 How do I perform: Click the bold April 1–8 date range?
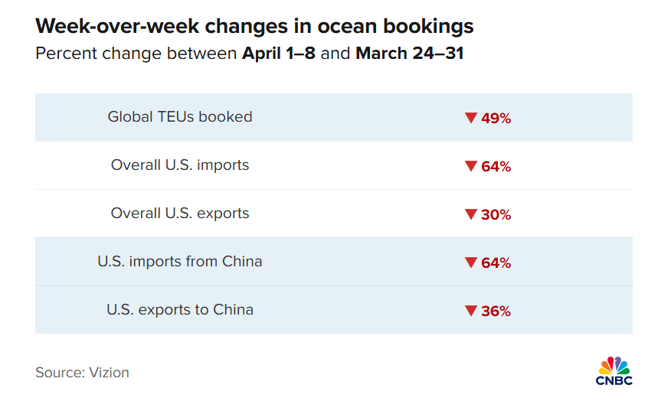pos(279,54)
